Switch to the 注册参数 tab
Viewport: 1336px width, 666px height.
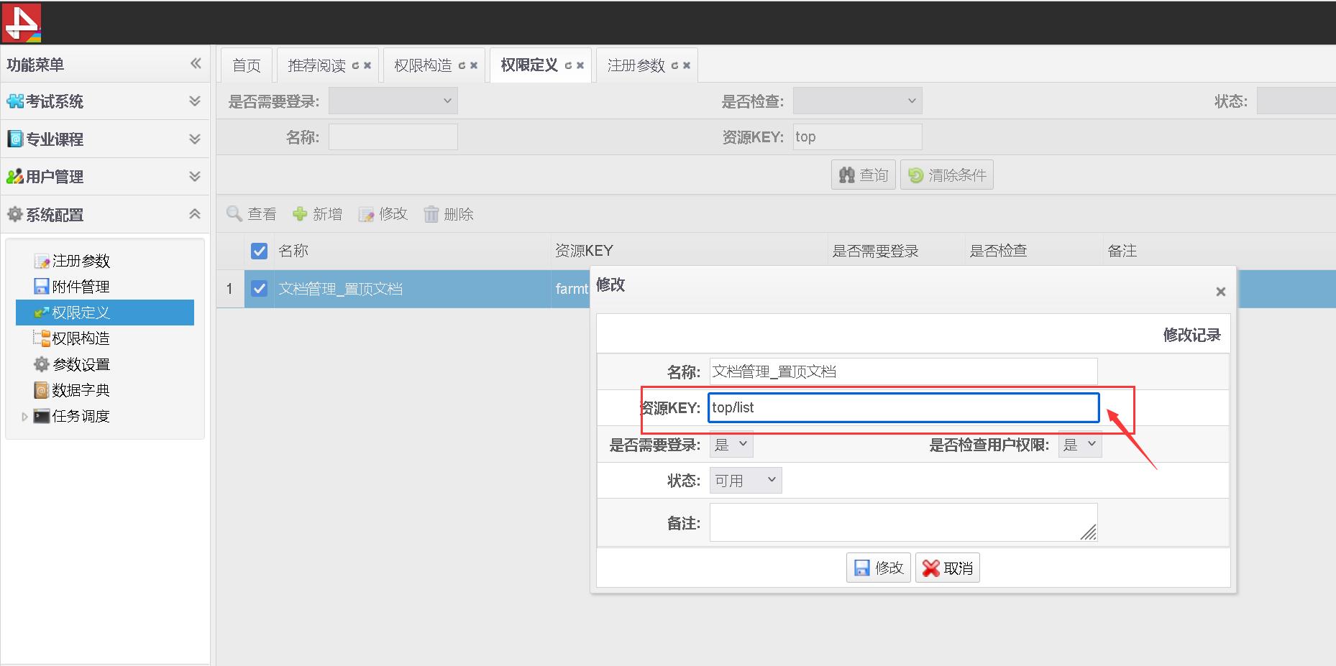click(x=636, y=65)
